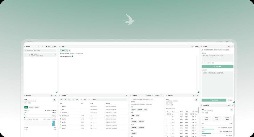Focus the AI requirement description textarea
This screenshot has height=137, width=254.
(x=217, y=58)
